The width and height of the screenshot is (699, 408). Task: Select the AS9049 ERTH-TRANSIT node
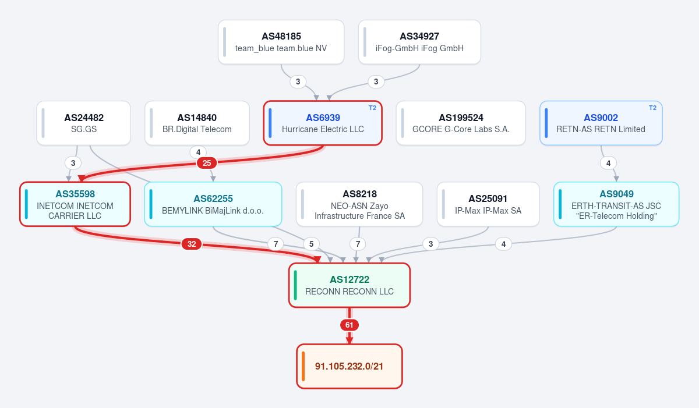616,204
